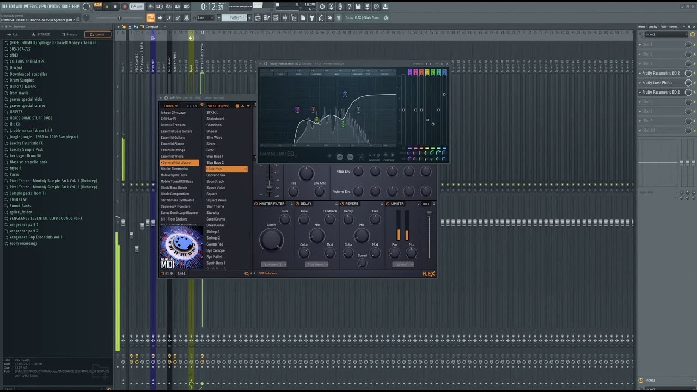697x392 pixels.
Task: Switch to the STORE tab in FLEX
Action: pos(193,106)
